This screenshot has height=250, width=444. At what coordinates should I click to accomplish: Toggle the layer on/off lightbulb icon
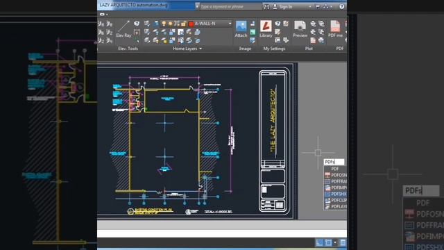click(x=164, y=24)
